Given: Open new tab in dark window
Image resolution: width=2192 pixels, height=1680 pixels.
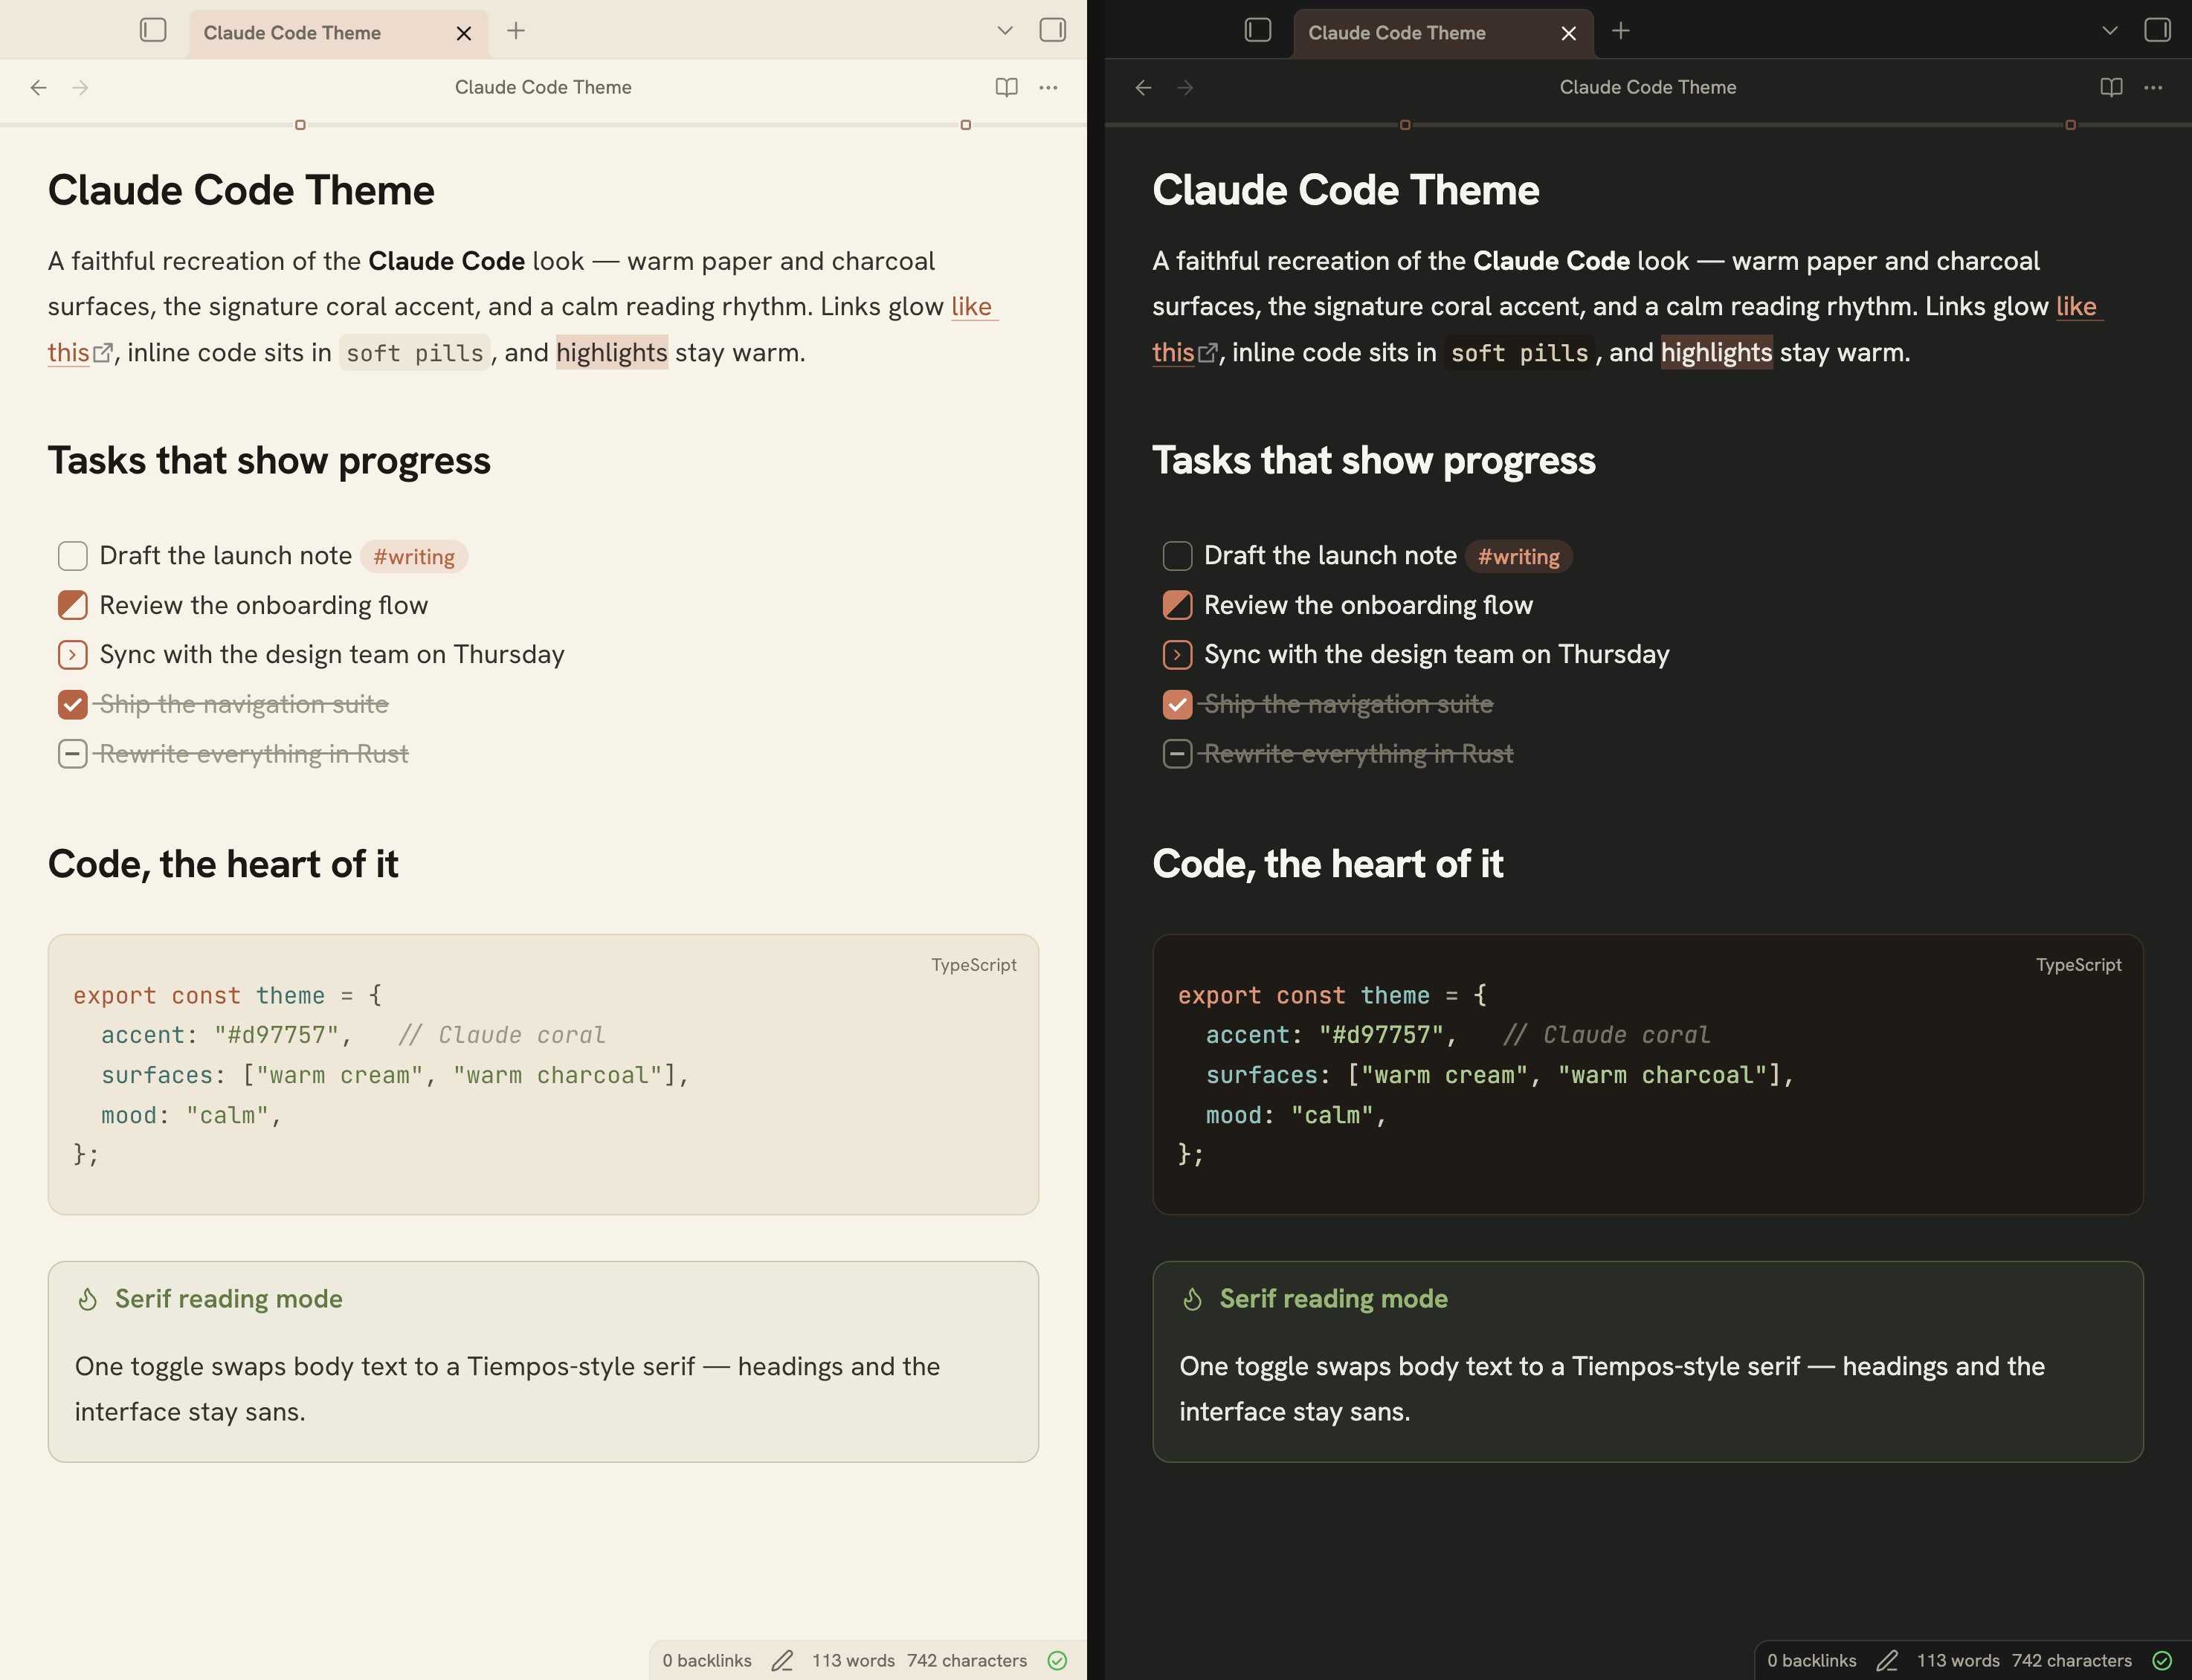Looking at the screenshot, I should click(x=1621, y=31).
